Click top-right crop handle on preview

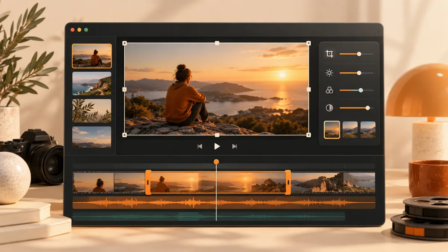point(308,43)
